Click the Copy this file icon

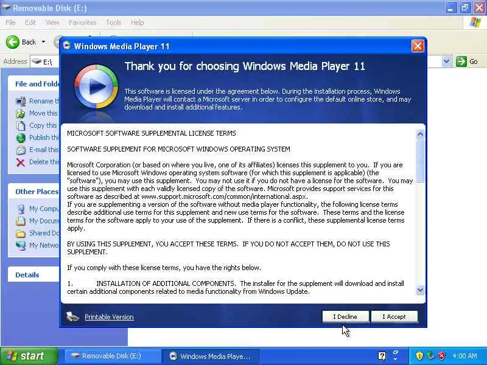(x=21, y=126)
